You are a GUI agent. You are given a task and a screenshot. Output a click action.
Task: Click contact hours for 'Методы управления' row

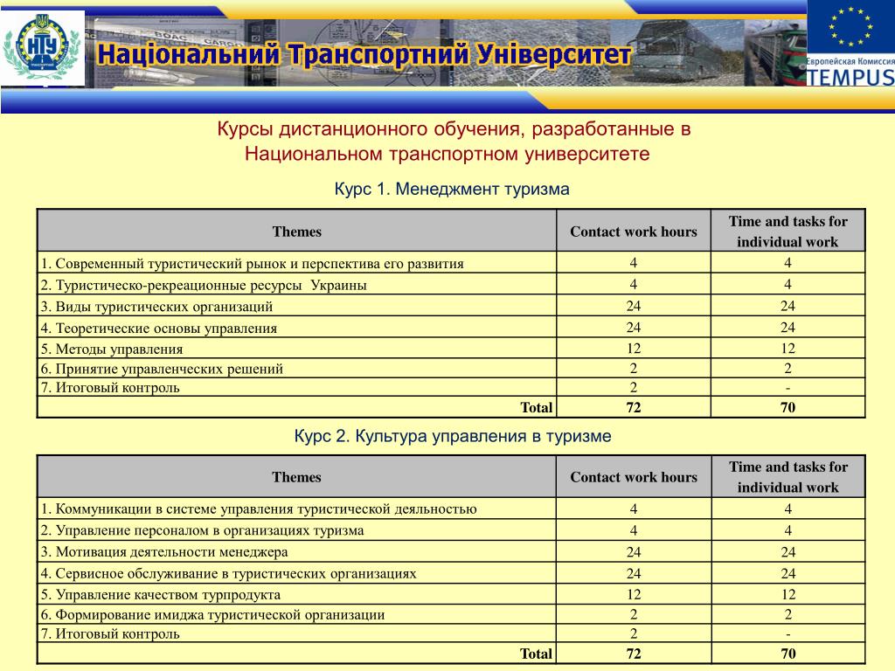pos(634,348)
